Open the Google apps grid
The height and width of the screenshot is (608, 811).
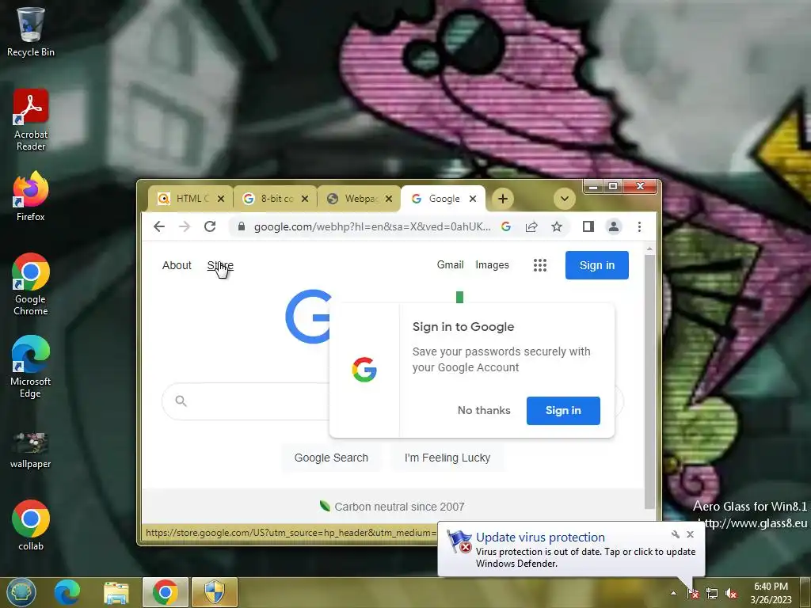(x=540, y=265)
